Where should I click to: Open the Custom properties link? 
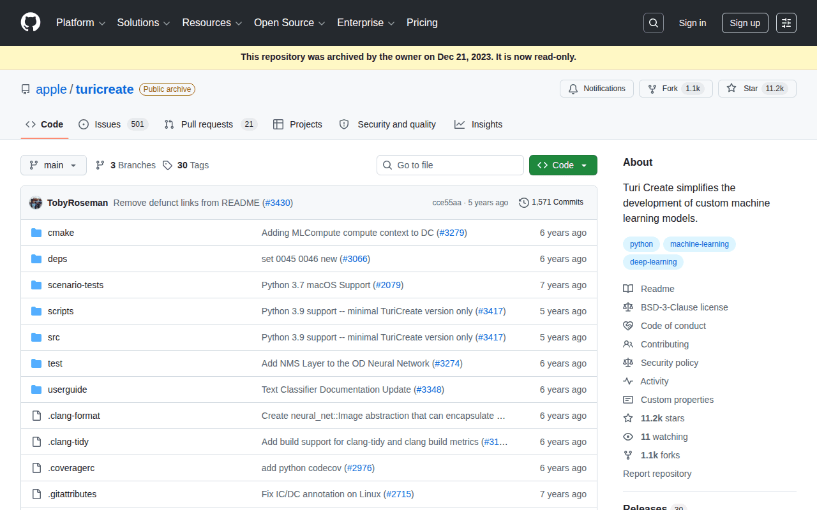668,400
